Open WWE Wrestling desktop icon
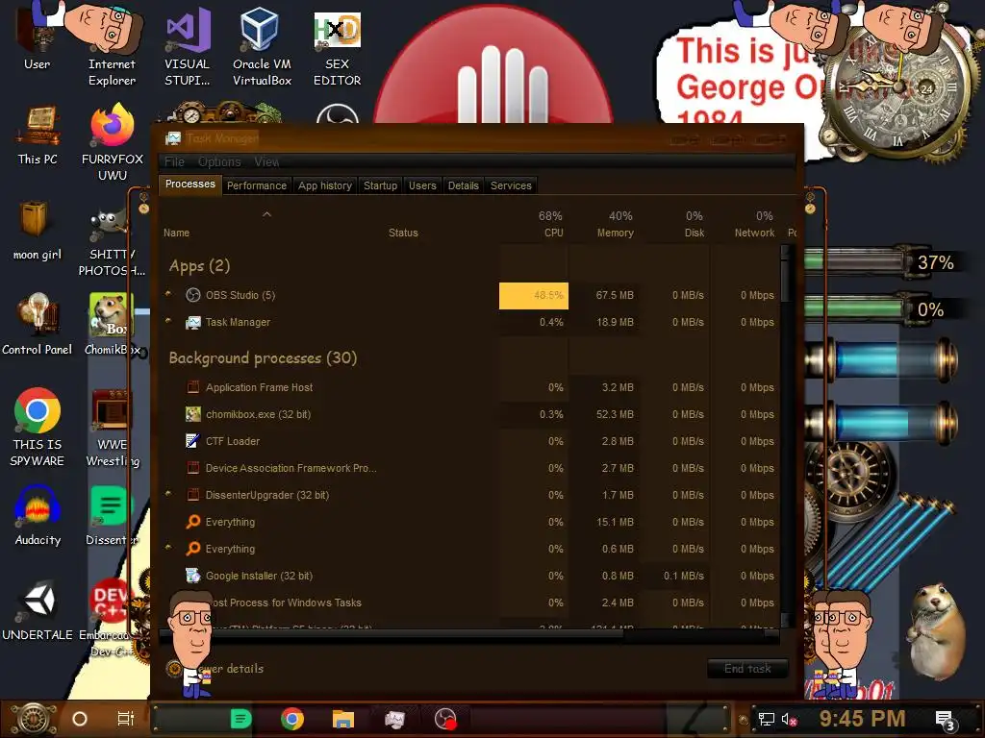Screen dimensions: 985x738 112,427
